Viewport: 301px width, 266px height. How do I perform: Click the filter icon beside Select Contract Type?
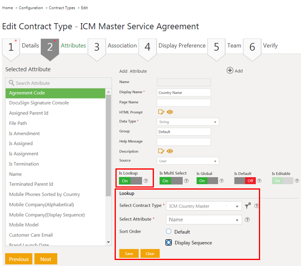[x=248, y=206]
